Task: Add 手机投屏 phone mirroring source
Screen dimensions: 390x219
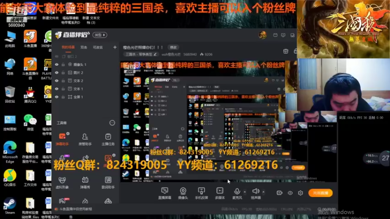Action: pos(201,193)
